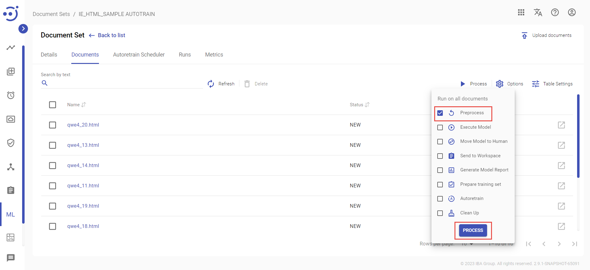Open the apps grid icon
This screenshot has height=270, width=590.
pyautogui.click(x=521, y=12)
